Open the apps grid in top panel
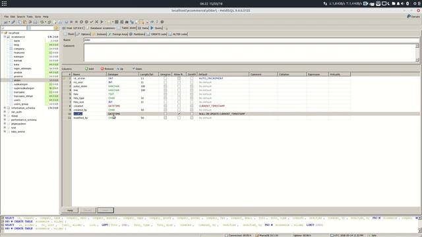Viewport: 422px width, 237px height. [x=4, y=3]
